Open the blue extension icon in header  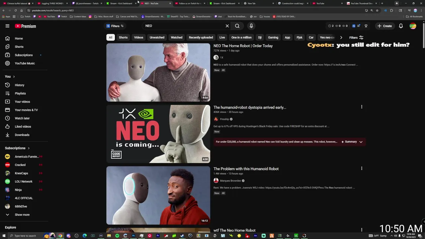point(354,26)
